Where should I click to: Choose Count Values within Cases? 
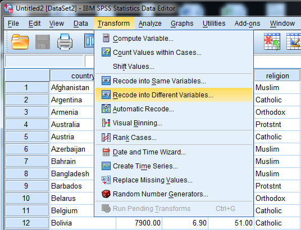tap(174, 52)
